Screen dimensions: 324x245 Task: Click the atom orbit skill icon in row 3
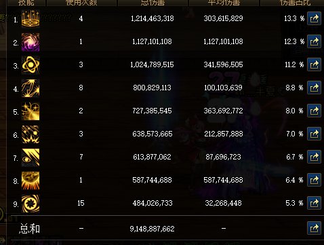point(31,65)
